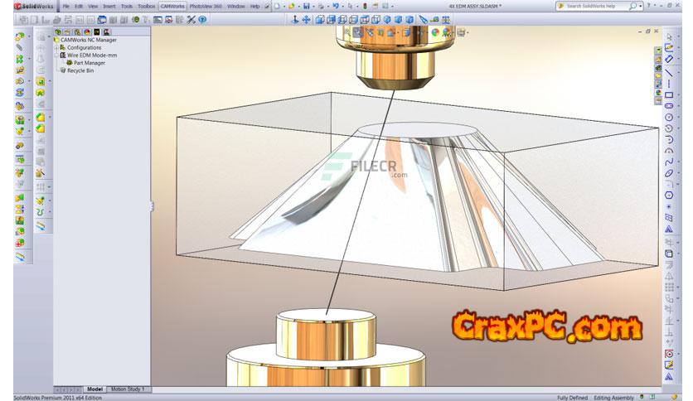Open the dropdown arrow next to Undo
This screenshot has width=693, height=401.
coord(342,7)
